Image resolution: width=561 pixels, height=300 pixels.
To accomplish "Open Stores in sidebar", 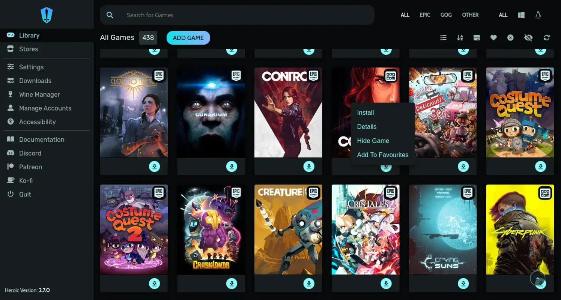I will click(x=29, y=49).
